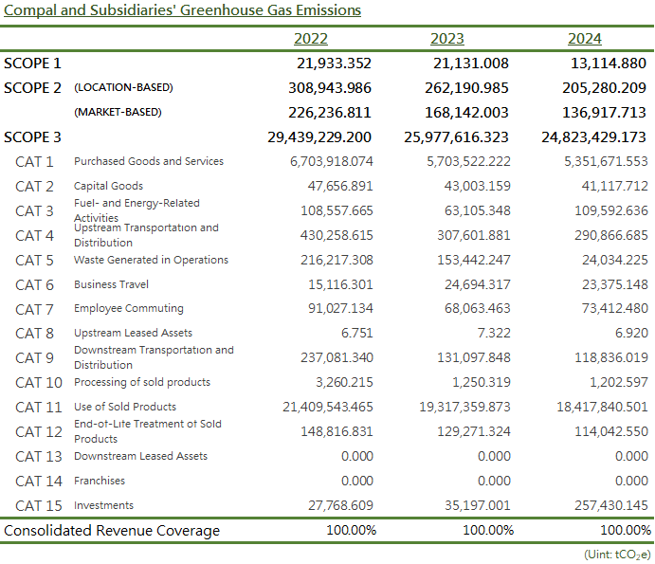Select the 2023 column header
Image resolution: width=655 pixels, height=564 pixels.
click(447, 39)
